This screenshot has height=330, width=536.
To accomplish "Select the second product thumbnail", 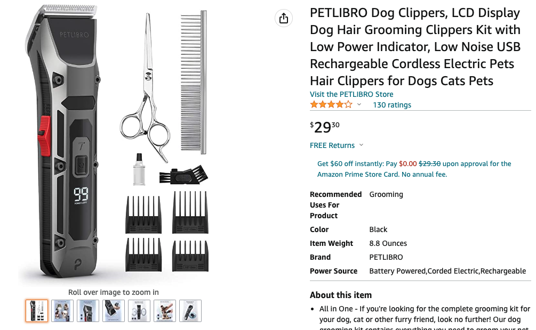I will (x=62, y=310).
